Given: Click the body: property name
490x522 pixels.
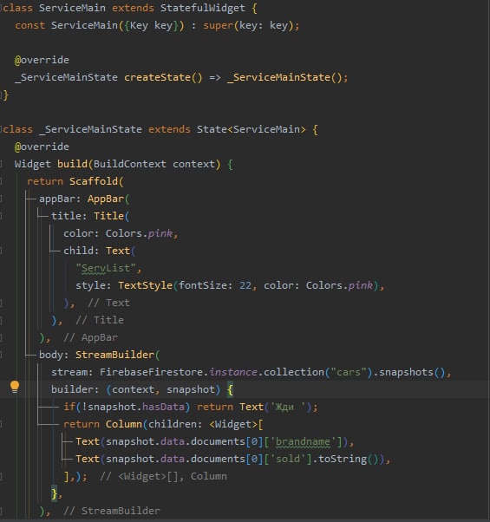Looking at the screenshot, I should tap(54, 355).
